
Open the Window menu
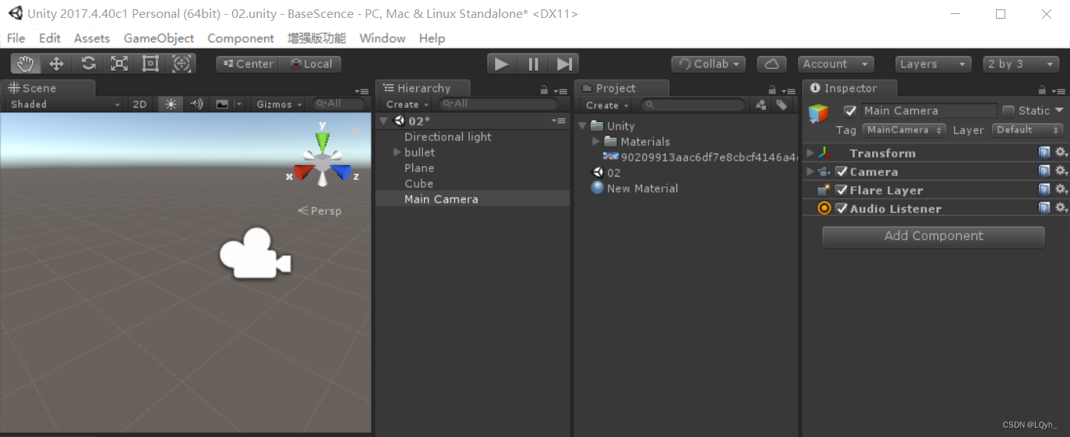point(382,38)
